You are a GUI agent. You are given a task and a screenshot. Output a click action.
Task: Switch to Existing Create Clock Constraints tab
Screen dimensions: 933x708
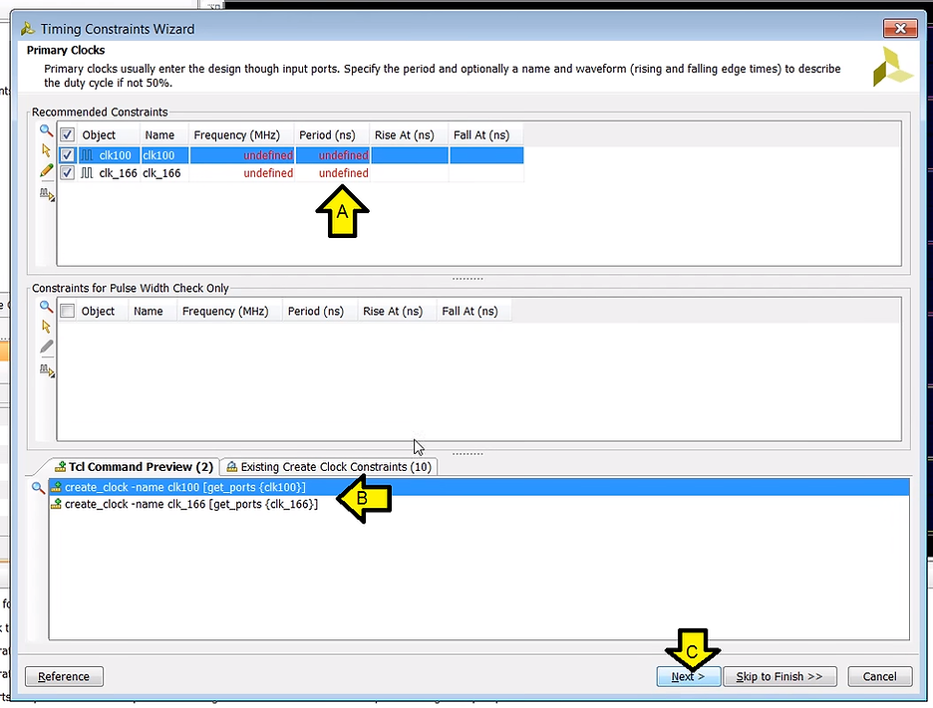[329, 466]
